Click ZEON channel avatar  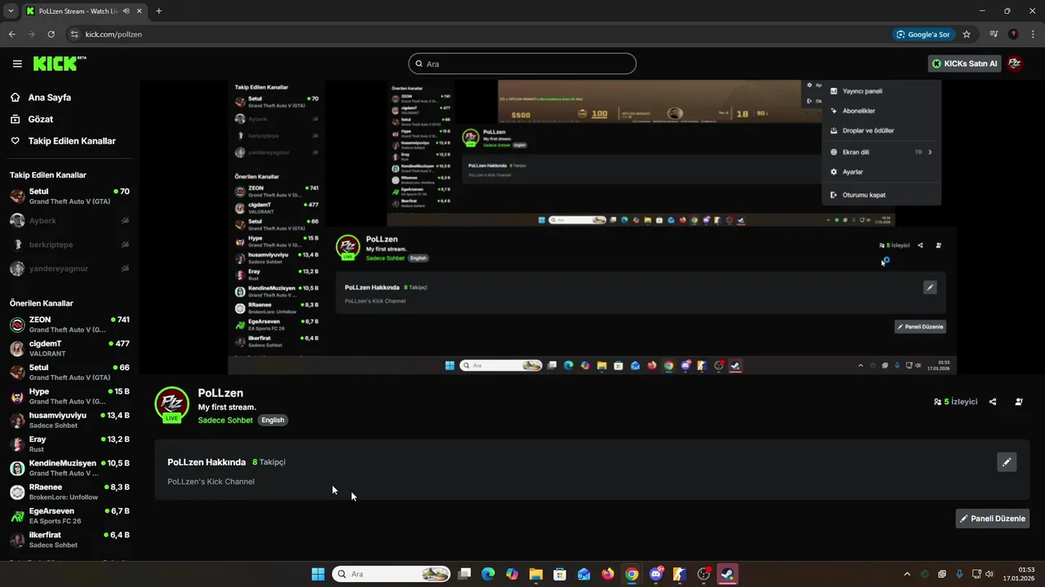(x=17, y=325)
